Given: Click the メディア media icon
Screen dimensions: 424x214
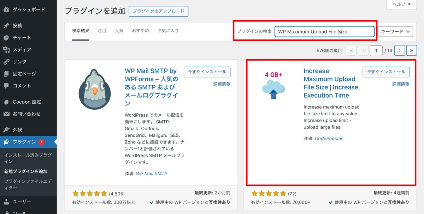Looking at the screenshot, I should [6, 50].
